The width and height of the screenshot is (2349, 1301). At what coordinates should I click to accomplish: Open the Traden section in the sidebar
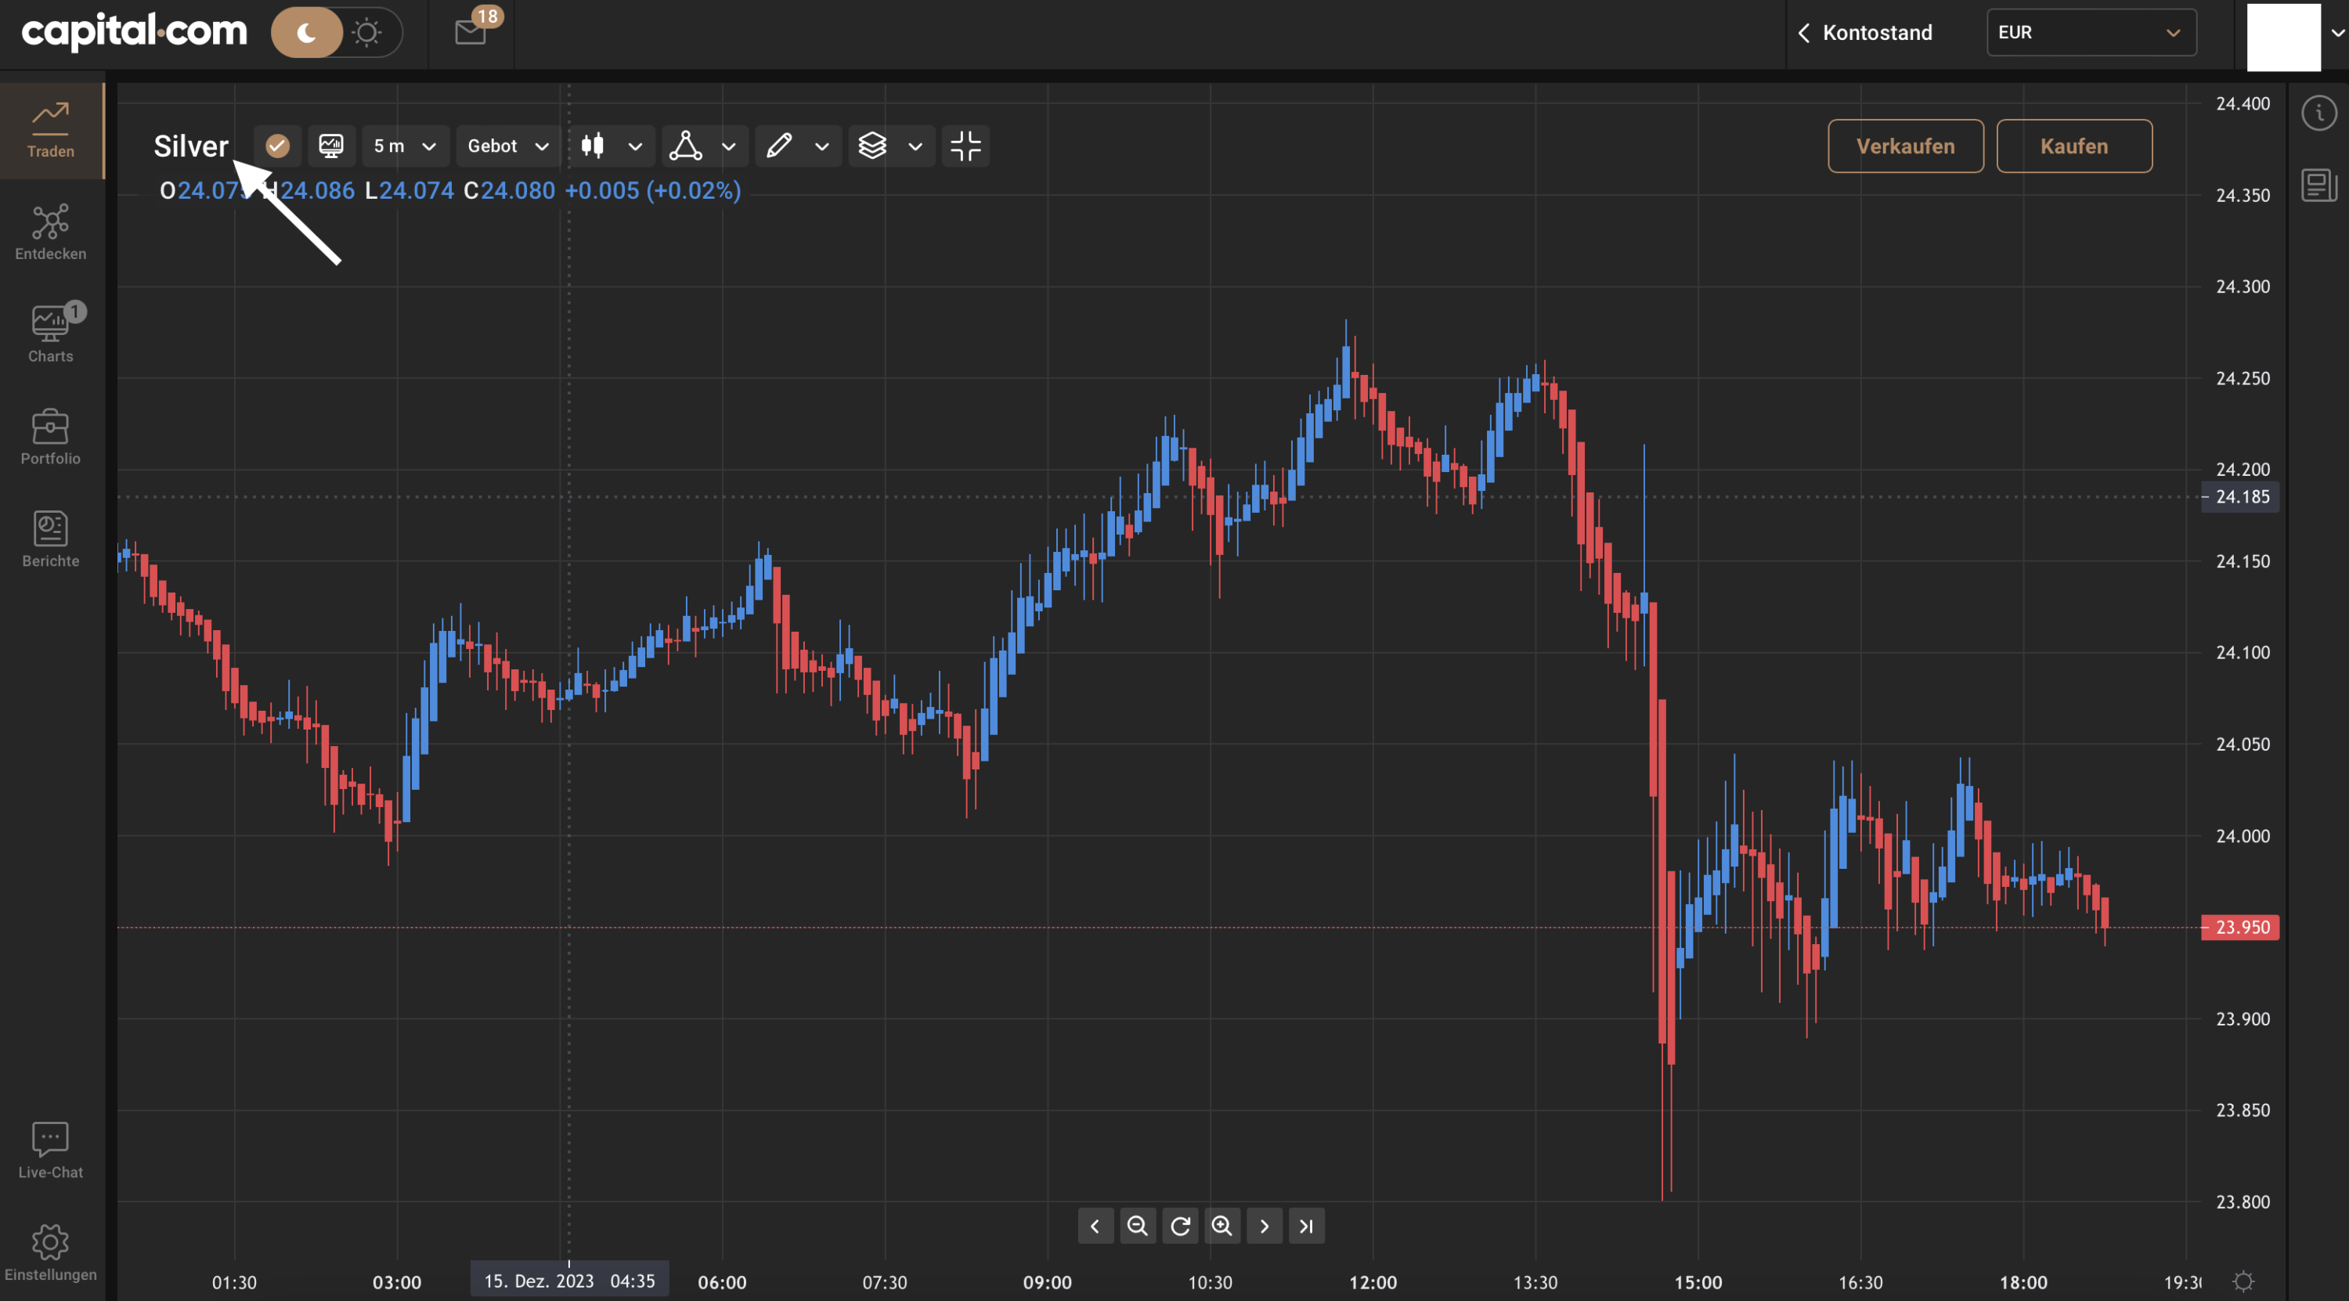coord(51,131)
